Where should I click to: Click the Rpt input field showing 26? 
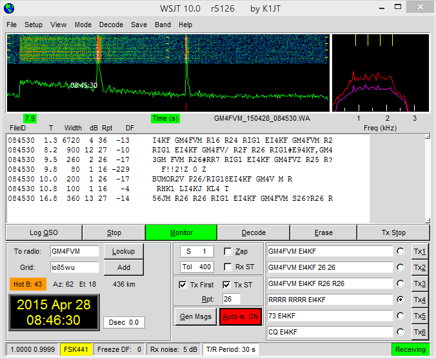232,299
